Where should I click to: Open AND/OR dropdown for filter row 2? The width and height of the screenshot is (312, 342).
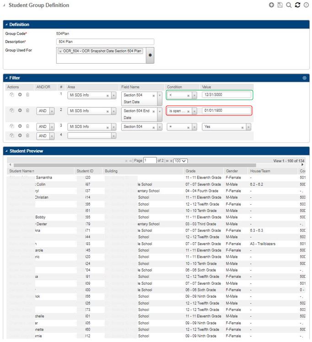point(52,111)
